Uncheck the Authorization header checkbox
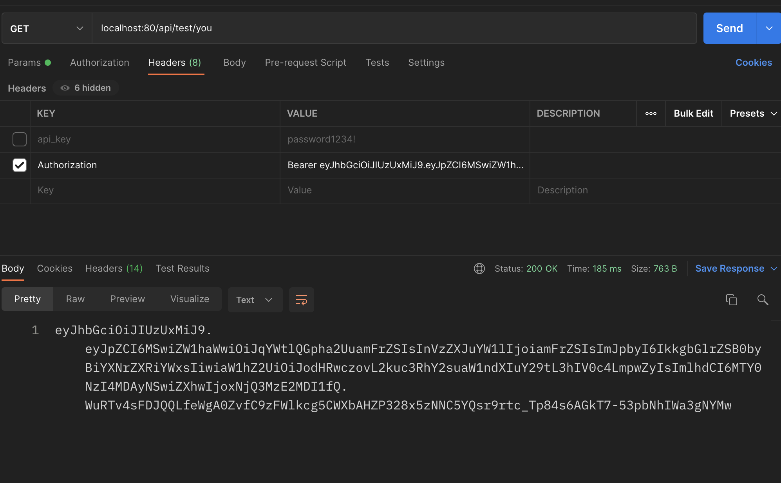 [x=19, y=165]
